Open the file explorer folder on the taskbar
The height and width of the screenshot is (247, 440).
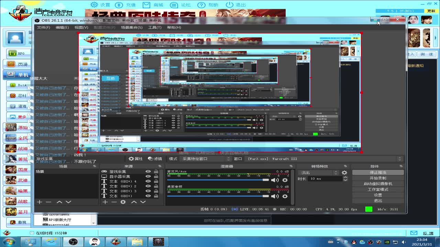137,242
